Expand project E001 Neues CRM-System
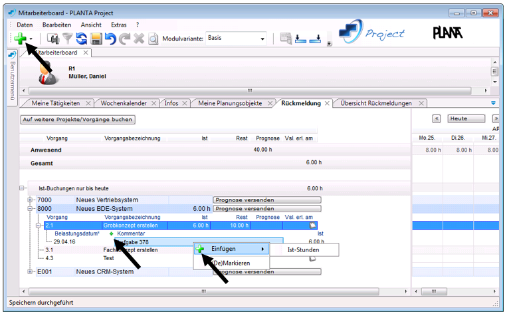Viewport: 507px width, 316px height. tap(30, 271)
